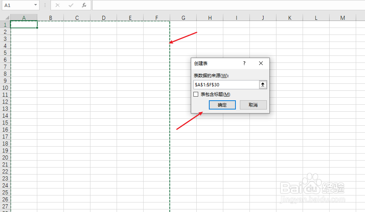Select column L header
Viewport: 365px width, 212px height.
point(316,18)
